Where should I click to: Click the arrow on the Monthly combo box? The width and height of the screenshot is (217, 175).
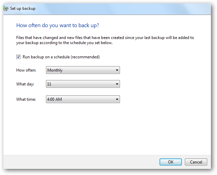117,70
